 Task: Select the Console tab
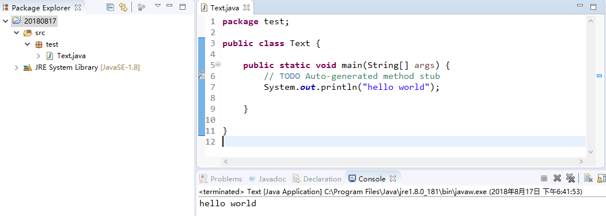368,179
